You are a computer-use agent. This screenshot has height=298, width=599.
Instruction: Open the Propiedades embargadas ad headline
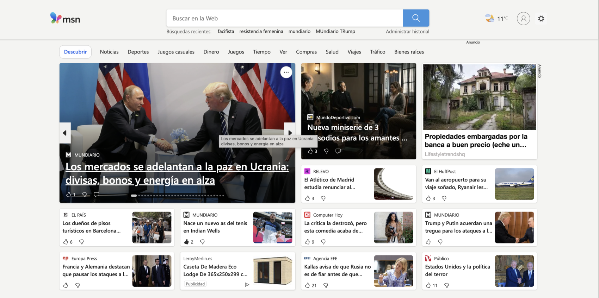(476, 140)
